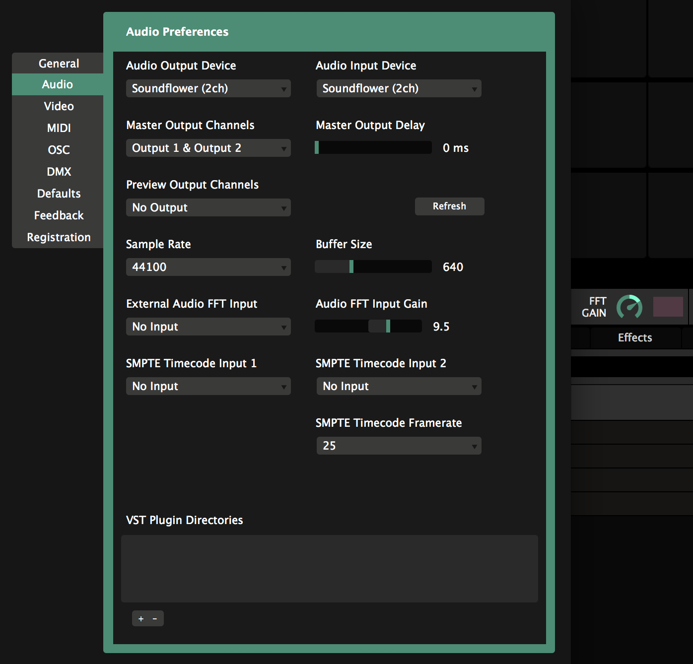Viewport: 693px width, 664px height.
Task: Go to the MIDI preferences tab
Action: click(59, 128)
